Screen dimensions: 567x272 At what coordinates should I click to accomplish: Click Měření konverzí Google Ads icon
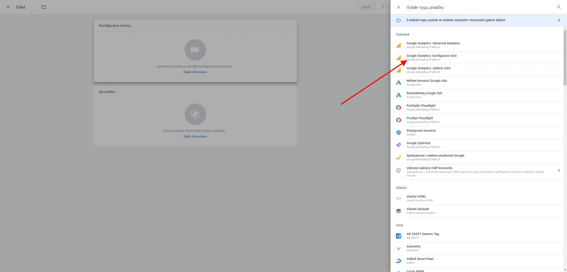399,83
